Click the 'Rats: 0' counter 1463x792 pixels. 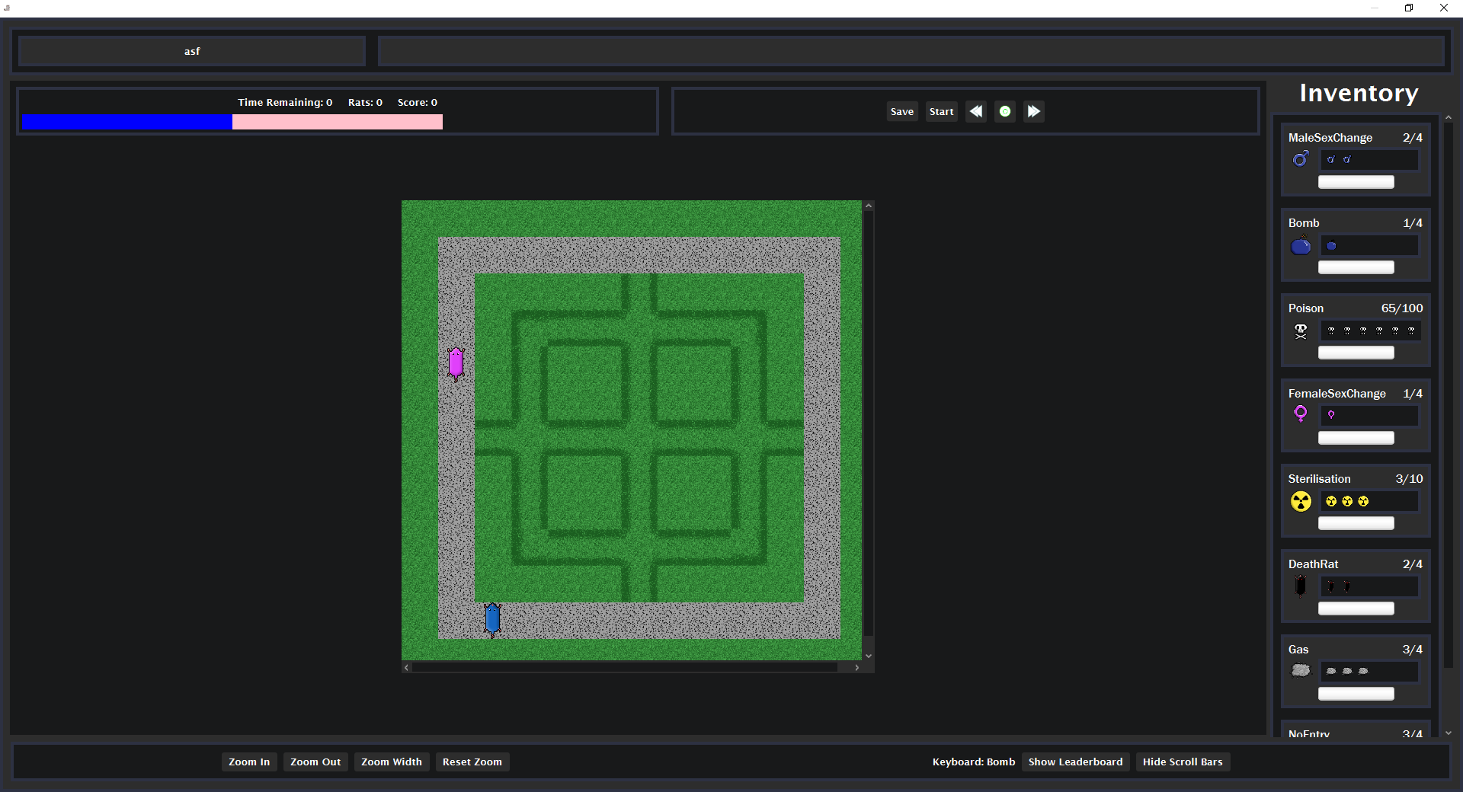[365, 102]
